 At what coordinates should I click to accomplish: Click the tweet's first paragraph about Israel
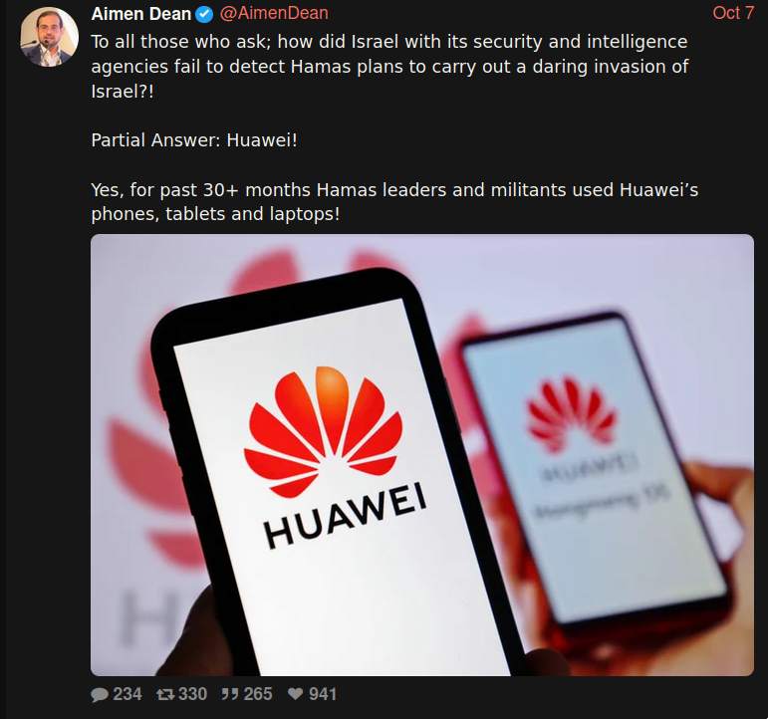tap(389, 66)
